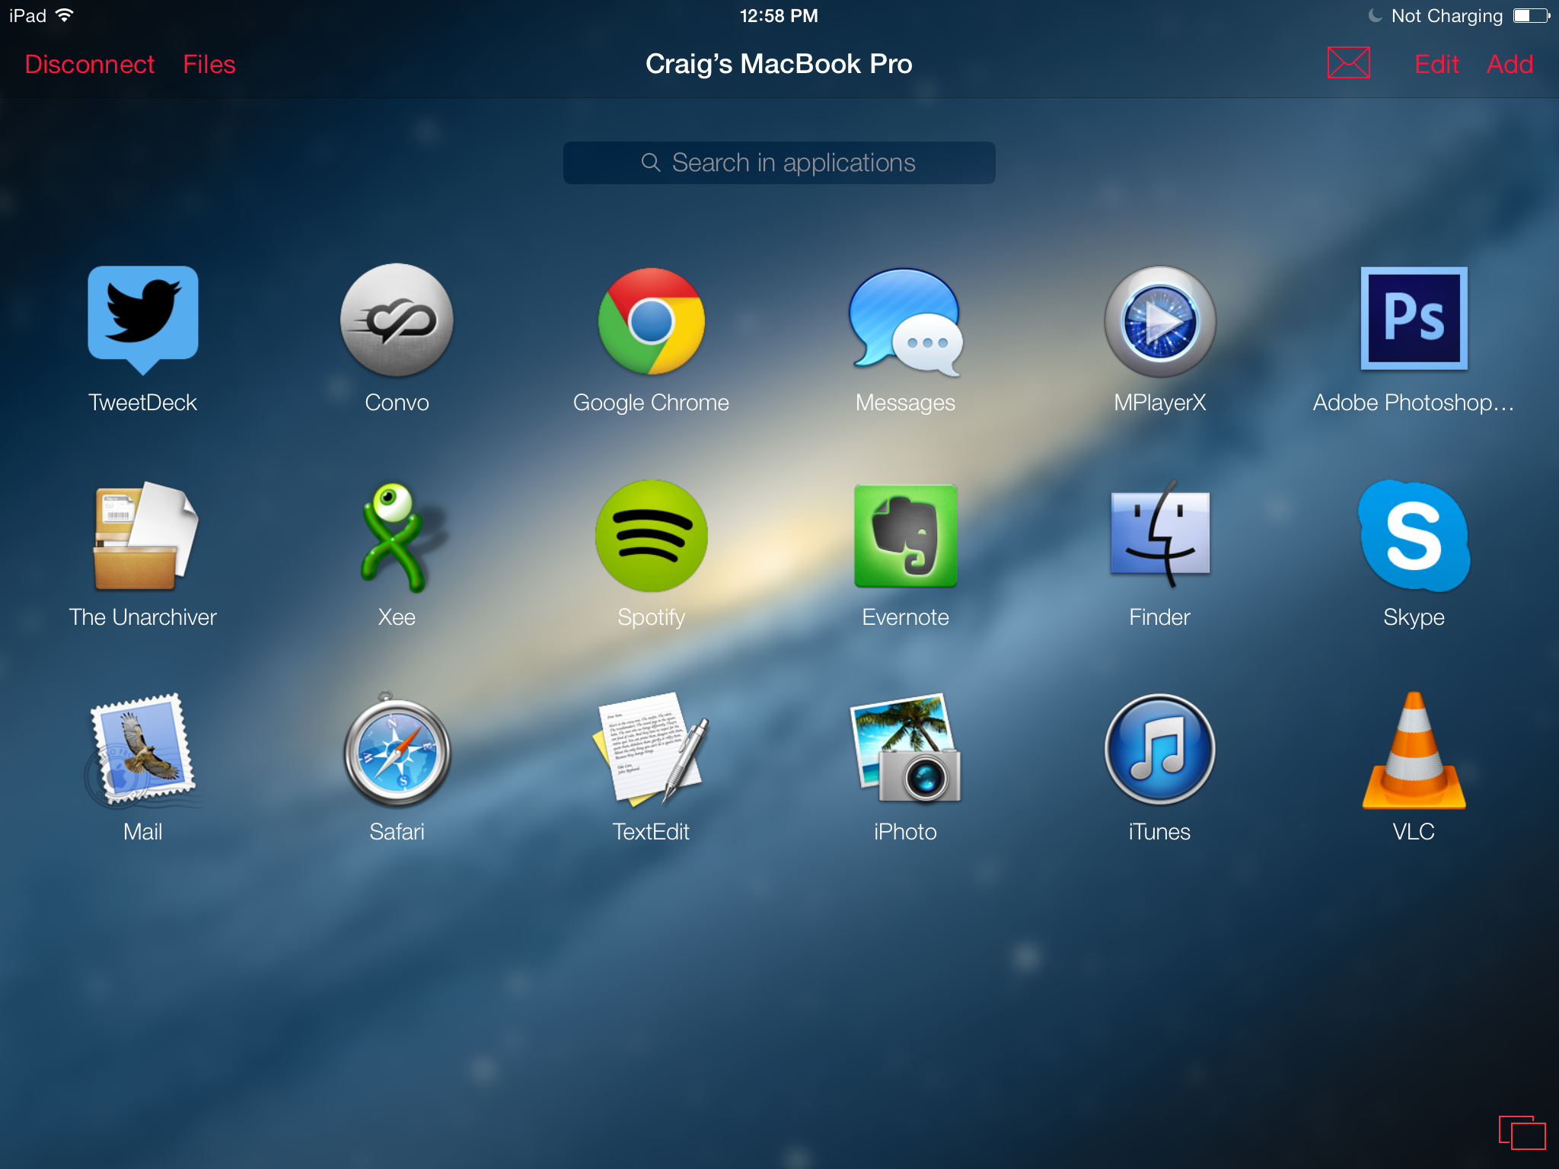Open the Files view
This screenshot has width=1559, height=1169.
click(x=209, y=64)
